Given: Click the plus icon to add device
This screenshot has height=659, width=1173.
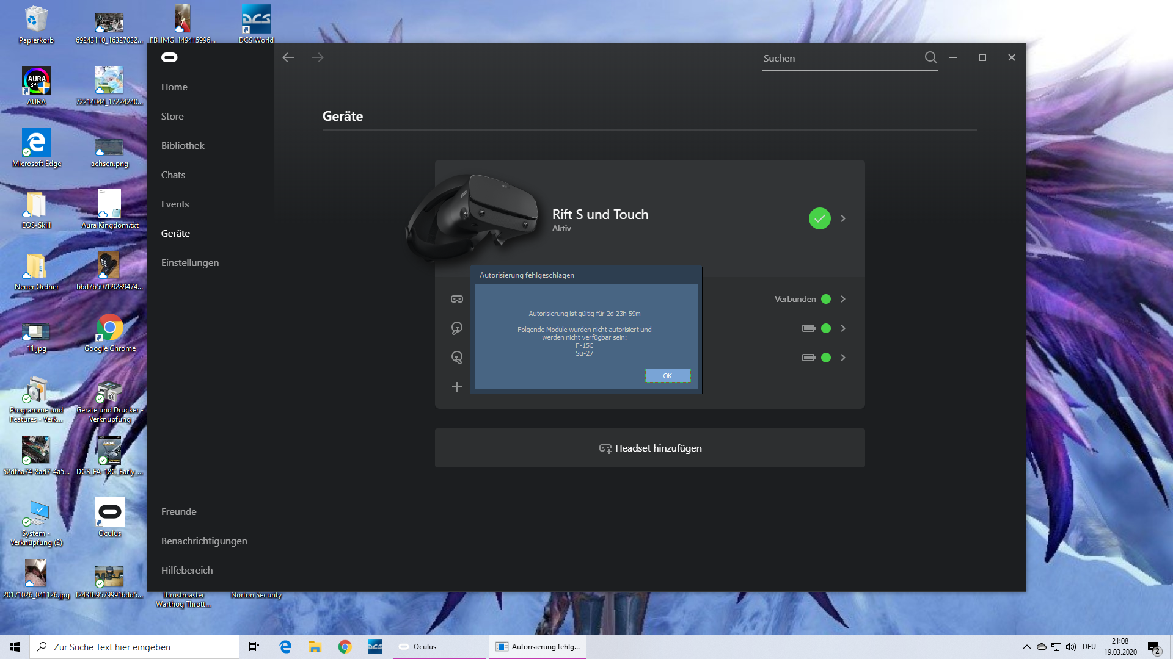Looking at the screenshot, I should (x=457, y=387).
